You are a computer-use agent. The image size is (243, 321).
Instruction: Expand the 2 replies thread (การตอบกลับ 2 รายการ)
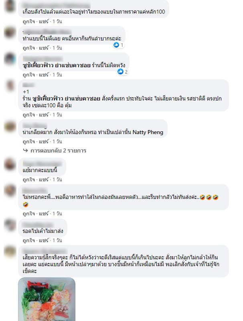[58, 150]
